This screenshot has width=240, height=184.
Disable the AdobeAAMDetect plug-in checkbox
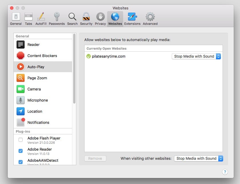[21, 162]
